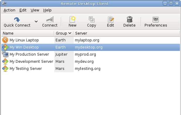Sort list by Name column header

(x=28, y=33)
